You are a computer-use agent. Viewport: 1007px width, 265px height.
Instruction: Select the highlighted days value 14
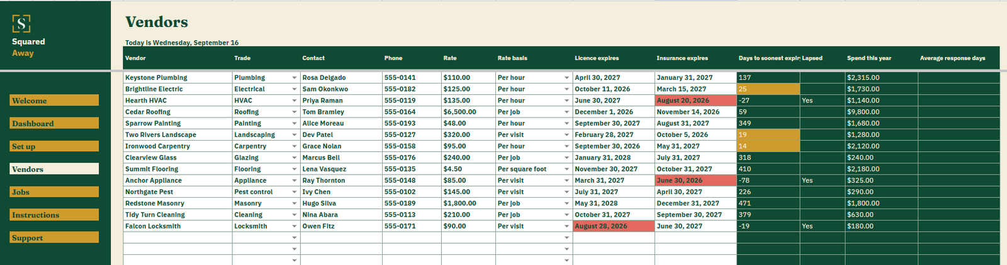click(x=768, y=146)
